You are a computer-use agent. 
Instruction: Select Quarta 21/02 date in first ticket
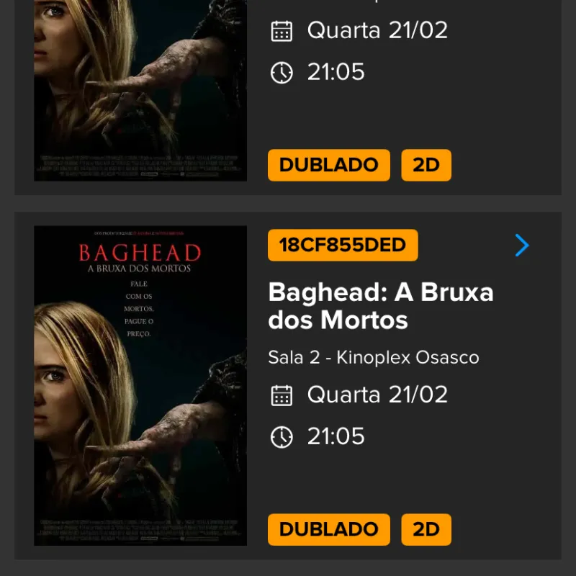point(377,30)
